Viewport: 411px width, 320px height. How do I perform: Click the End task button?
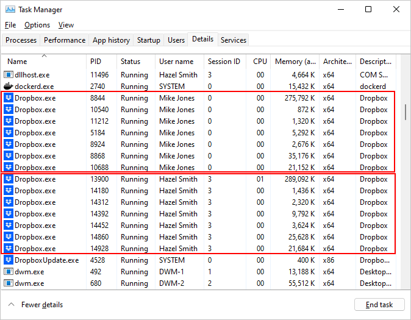click(x=379, y=305)
